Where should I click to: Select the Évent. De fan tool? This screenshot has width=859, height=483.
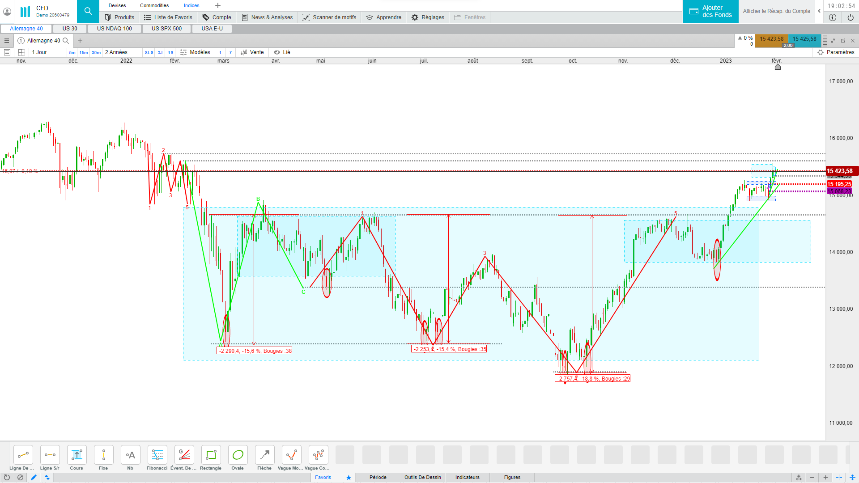pyautogui.click(x=184, y=455)
